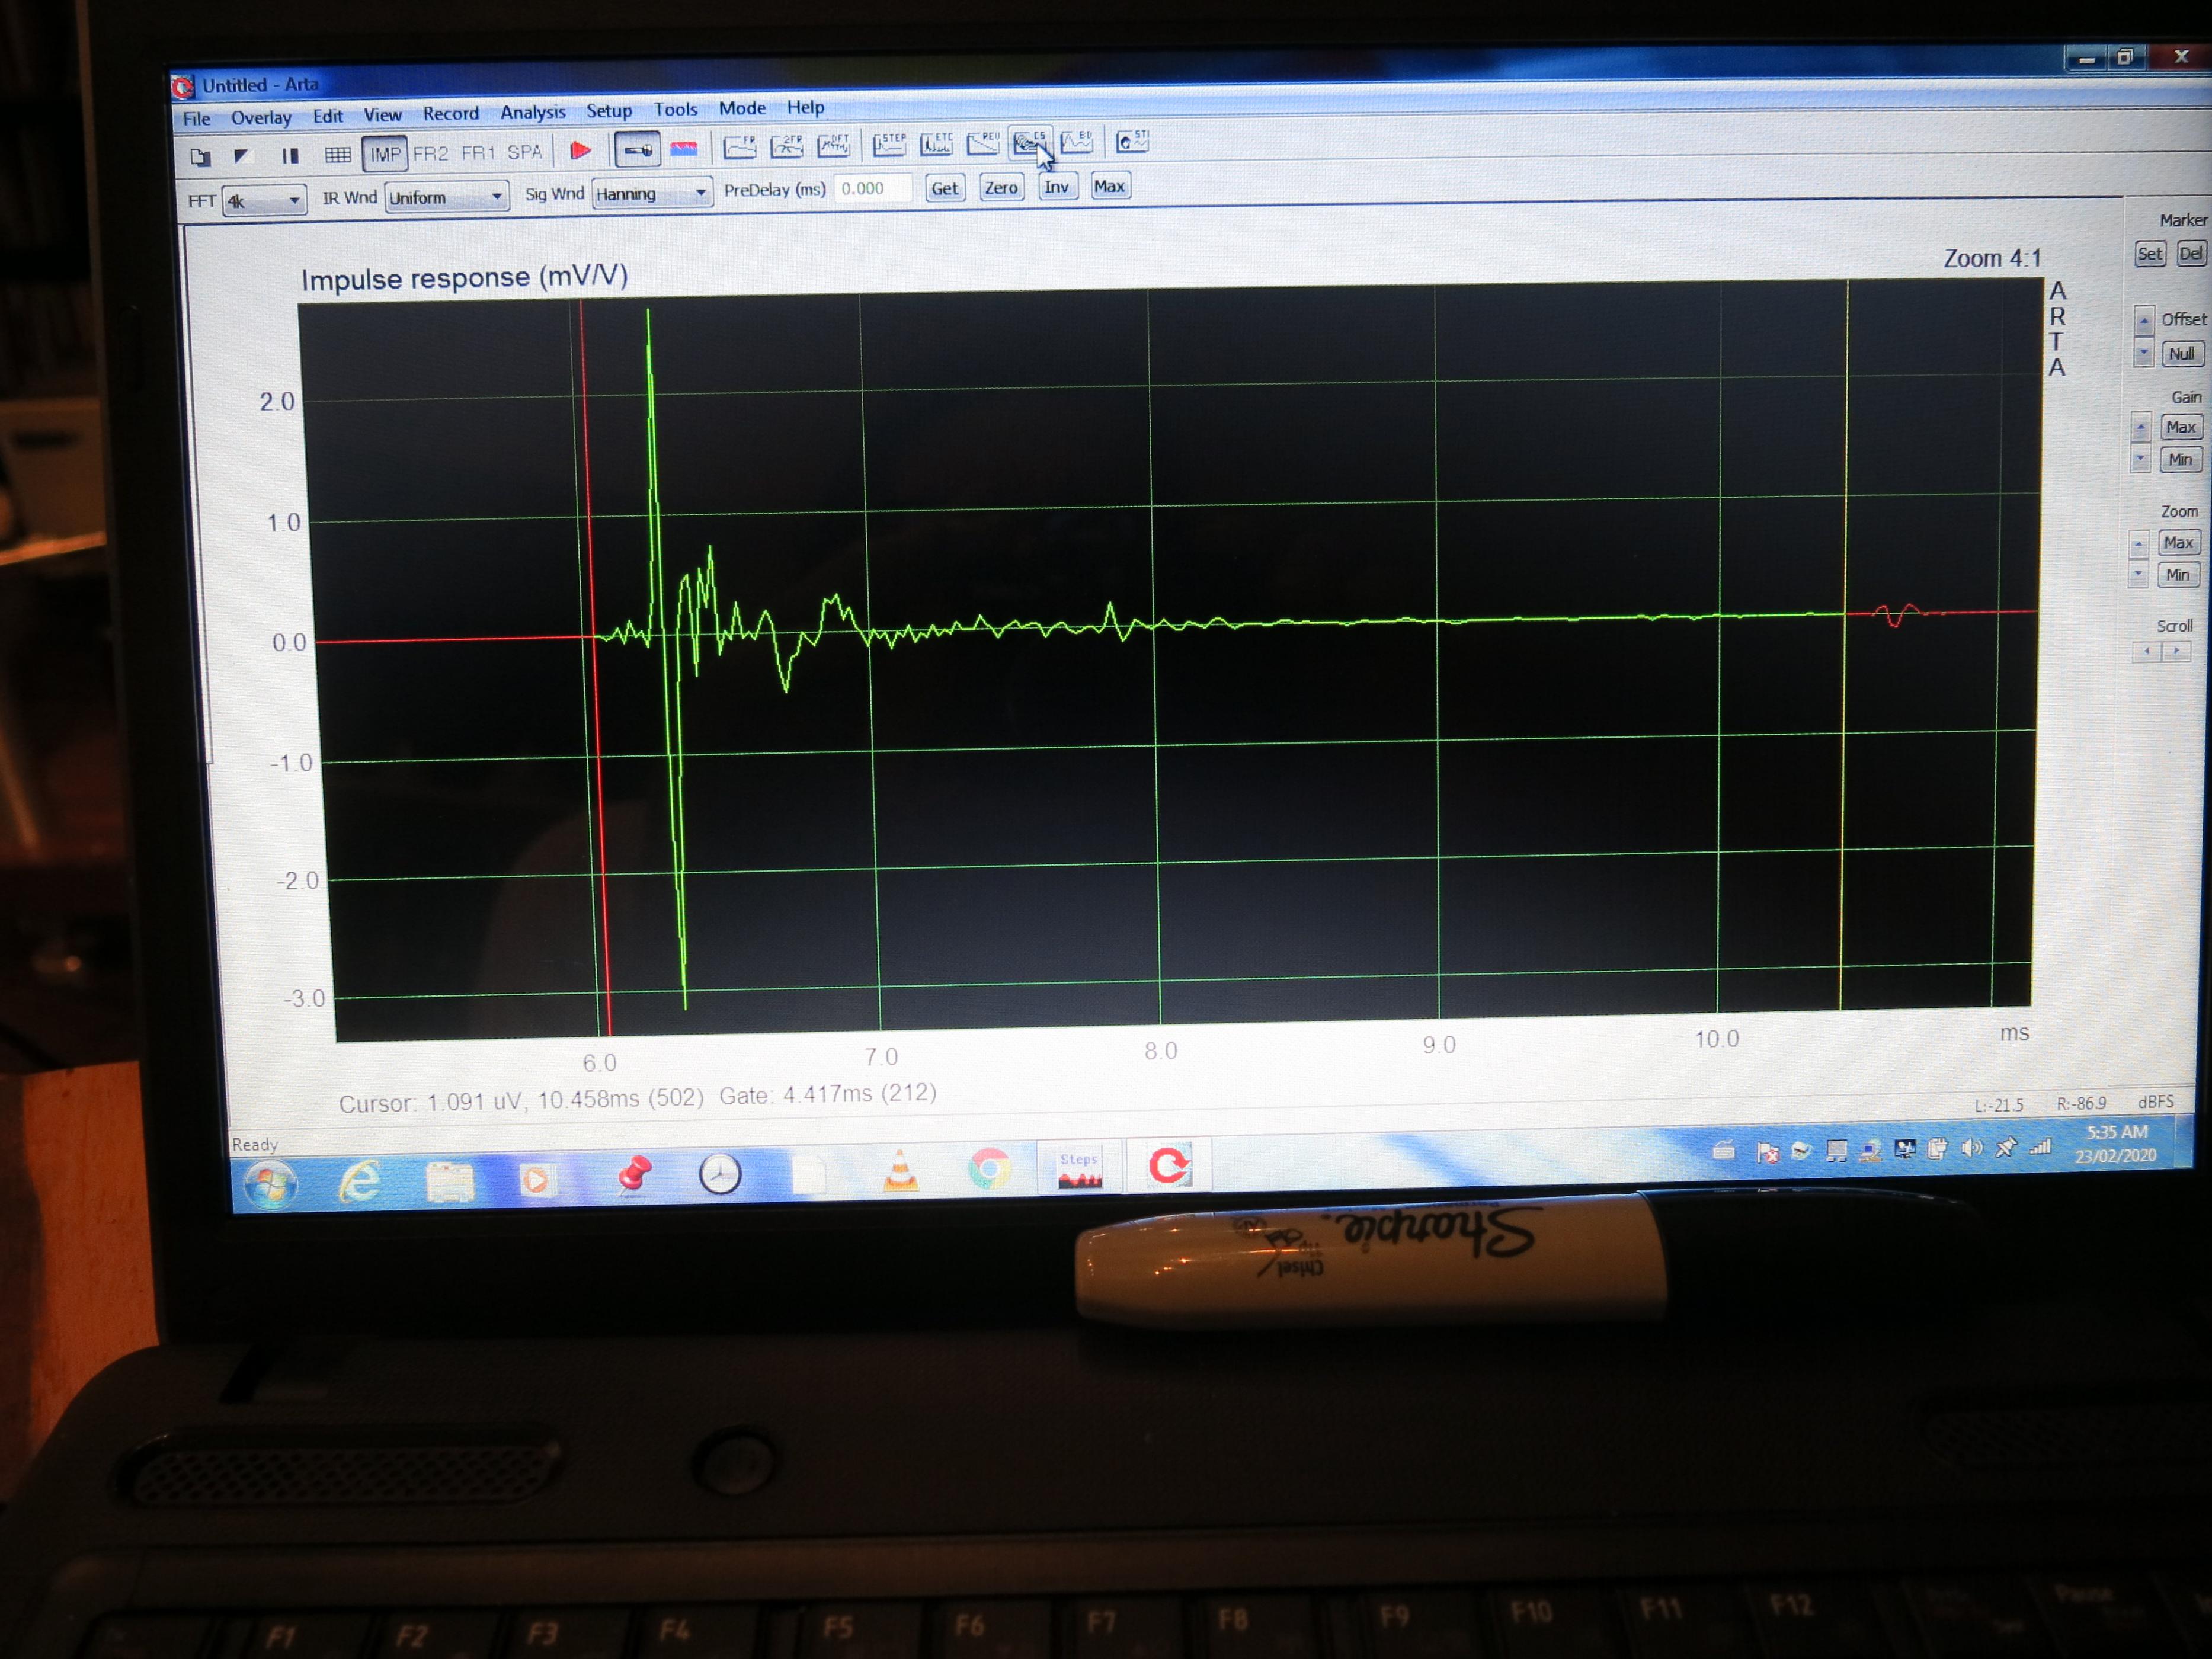2212x1659 pixels.
Task: Open the CS cumulative spectrum icon
Action: click(1029, 142)
